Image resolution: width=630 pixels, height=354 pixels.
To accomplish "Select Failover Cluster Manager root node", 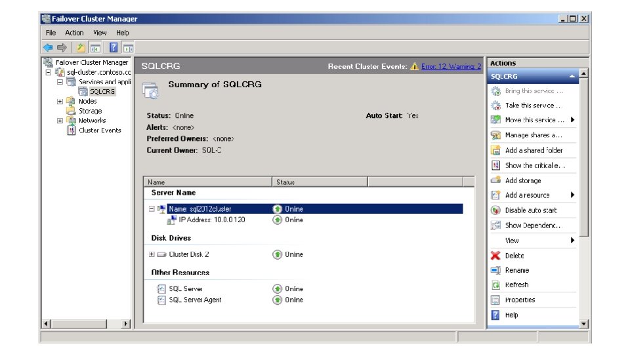I will [92, 63].
